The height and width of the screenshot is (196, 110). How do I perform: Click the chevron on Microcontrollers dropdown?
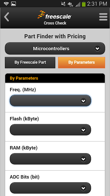point(97,48)
